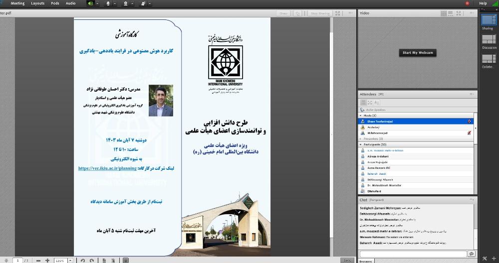
Task: Rotate the document counter-clockwise
Action: pos(82,260)
